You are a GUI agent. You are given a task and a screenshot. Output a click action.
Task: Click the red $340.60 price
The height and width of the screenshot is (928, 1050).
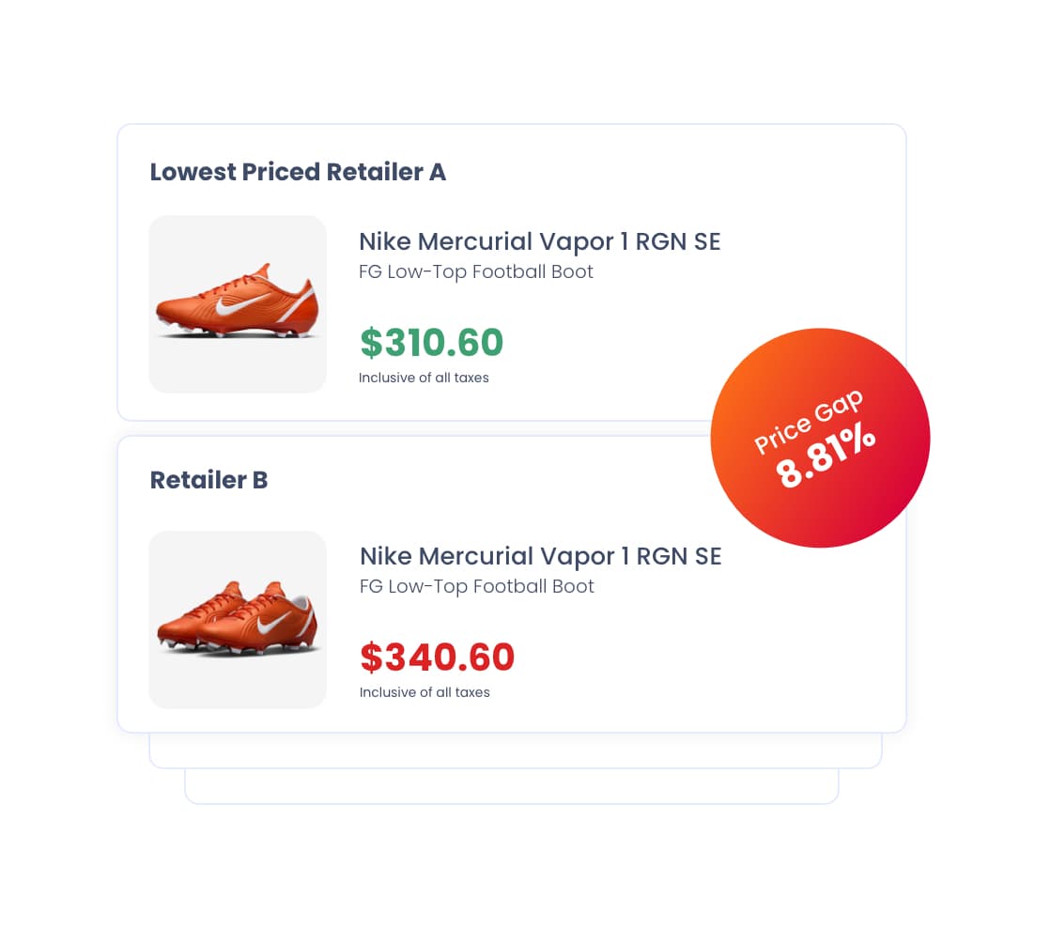pyautogui.click(x=437, y=657)
